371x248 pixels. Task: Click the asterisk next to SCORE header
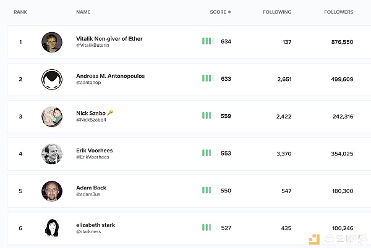point(229,12)
